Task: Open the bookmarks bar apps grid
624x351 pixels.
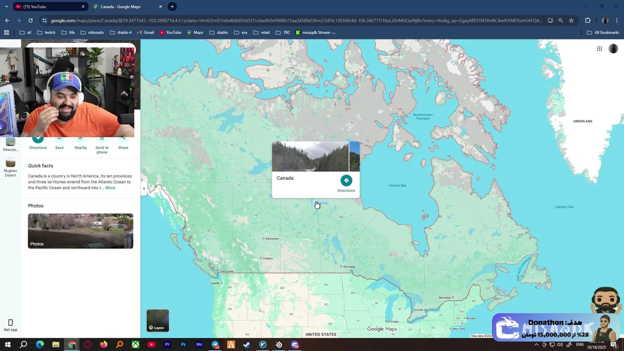Action: [x=6, y=33]
